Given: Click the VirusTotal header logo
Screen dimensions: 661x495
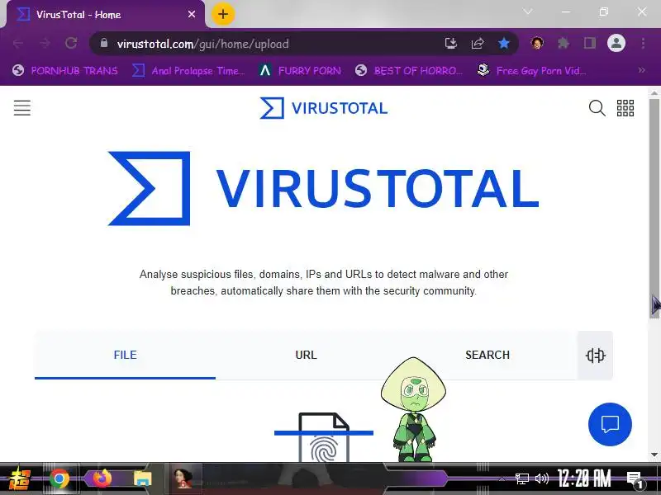Looking at the screenshot, I should coord(323,108).
